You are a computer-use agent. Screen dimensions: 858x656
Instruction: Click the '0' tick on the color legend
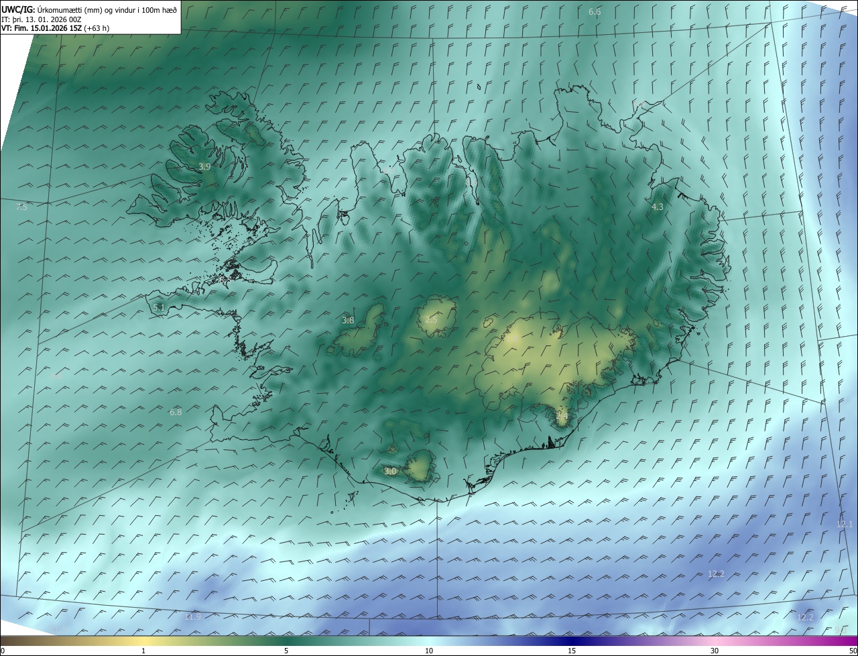click(x=3, y=651)
